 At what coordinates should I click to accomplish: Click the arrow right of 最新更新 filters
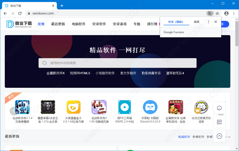point(229,137)
